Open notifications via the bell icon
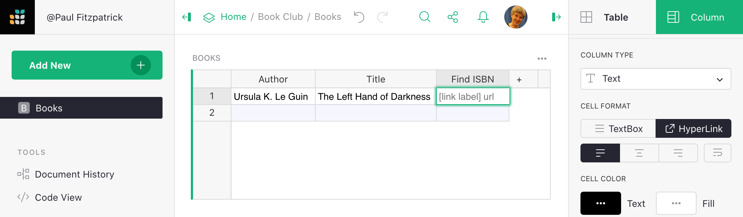 [x=483, y=17]
